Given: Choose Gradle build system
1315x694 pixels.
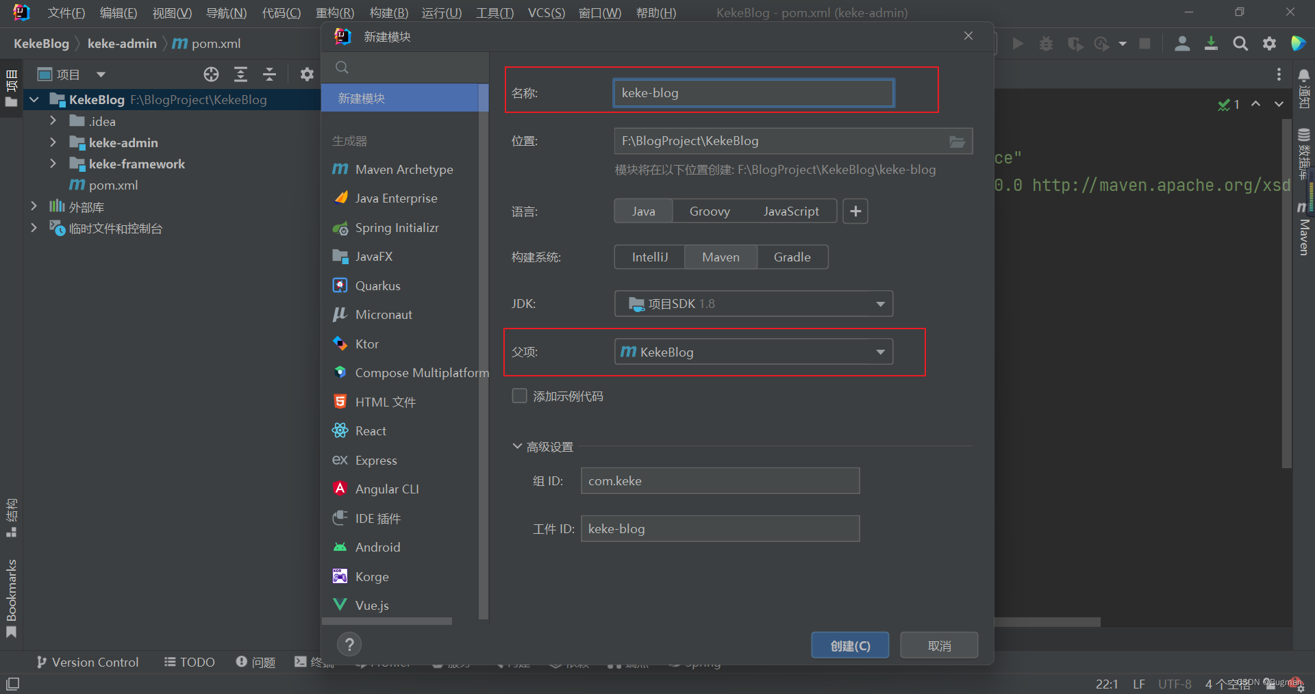Looking at the screenshot, I should (792, 257).
